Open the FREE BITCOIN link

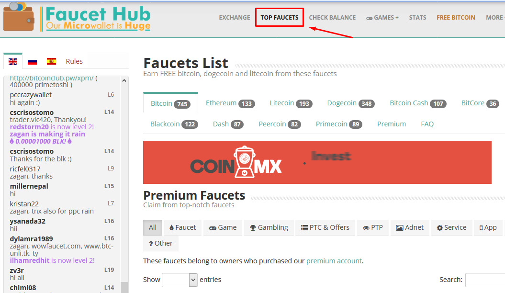(456, 18)
